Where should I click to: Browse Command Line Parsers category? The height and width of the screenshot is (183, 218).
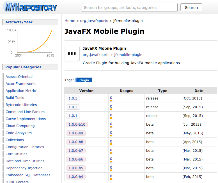[25, 112]
